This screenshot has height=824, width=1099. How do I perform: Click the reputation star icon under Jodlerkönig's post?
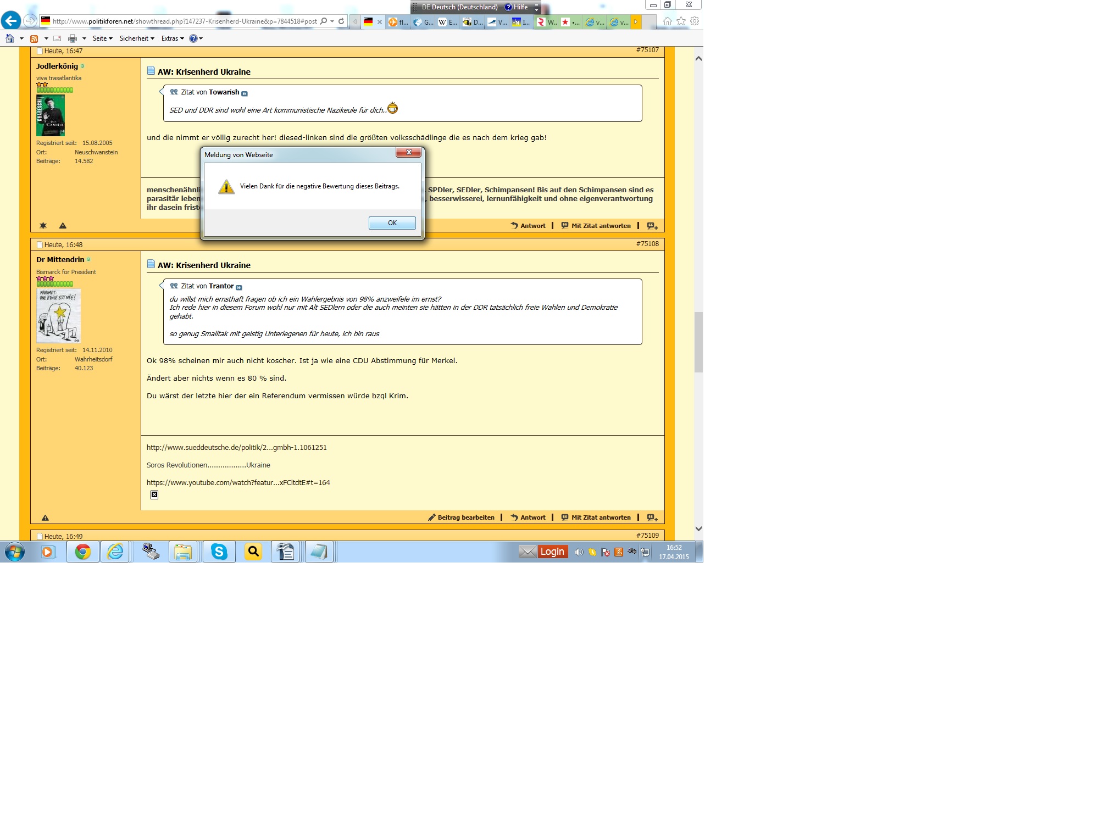[x=43, y=226]
